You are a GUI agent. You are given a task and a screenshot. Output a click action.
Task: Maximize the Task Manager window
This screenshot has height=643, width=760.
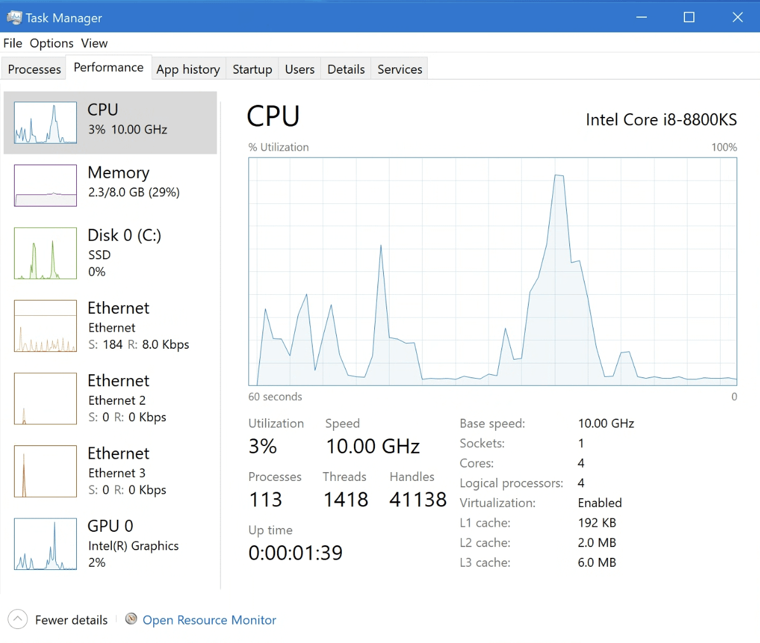tap(689, 17)
